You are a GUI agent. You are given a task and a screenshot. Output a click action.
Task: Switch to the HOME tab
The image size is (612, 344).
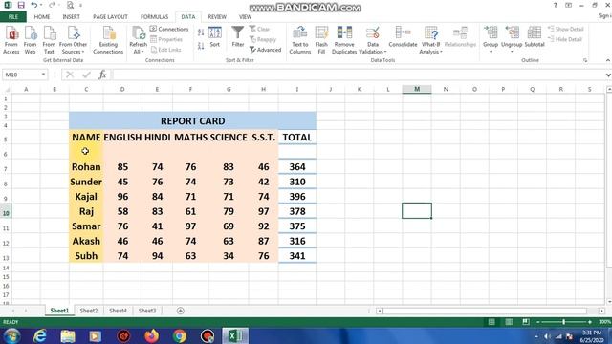(x=42, y=17)
